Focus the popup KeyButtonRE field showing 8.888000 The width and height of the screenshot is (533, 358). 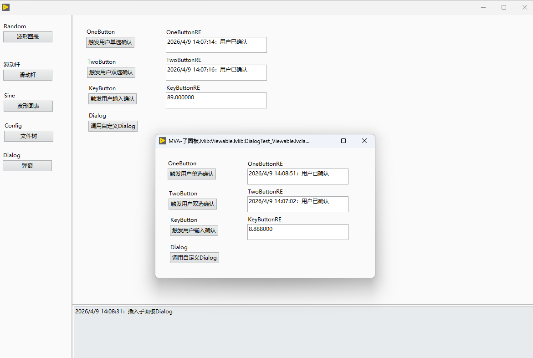(x=298, y=232)
